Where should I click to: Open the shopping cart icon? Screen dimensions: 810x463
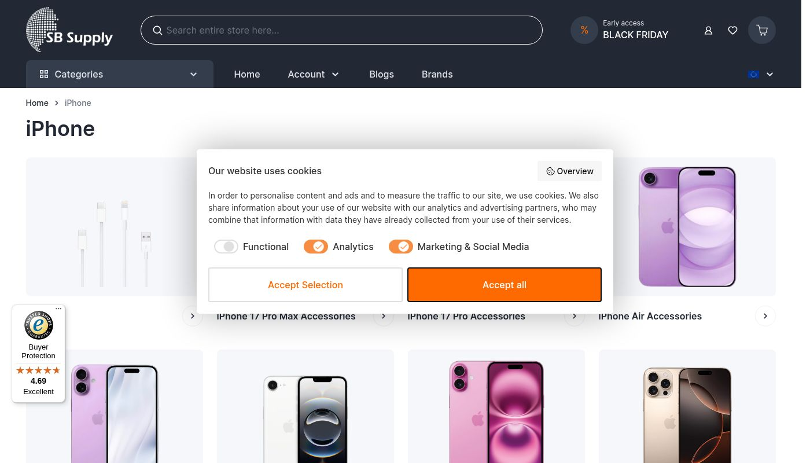coord(761,30)
